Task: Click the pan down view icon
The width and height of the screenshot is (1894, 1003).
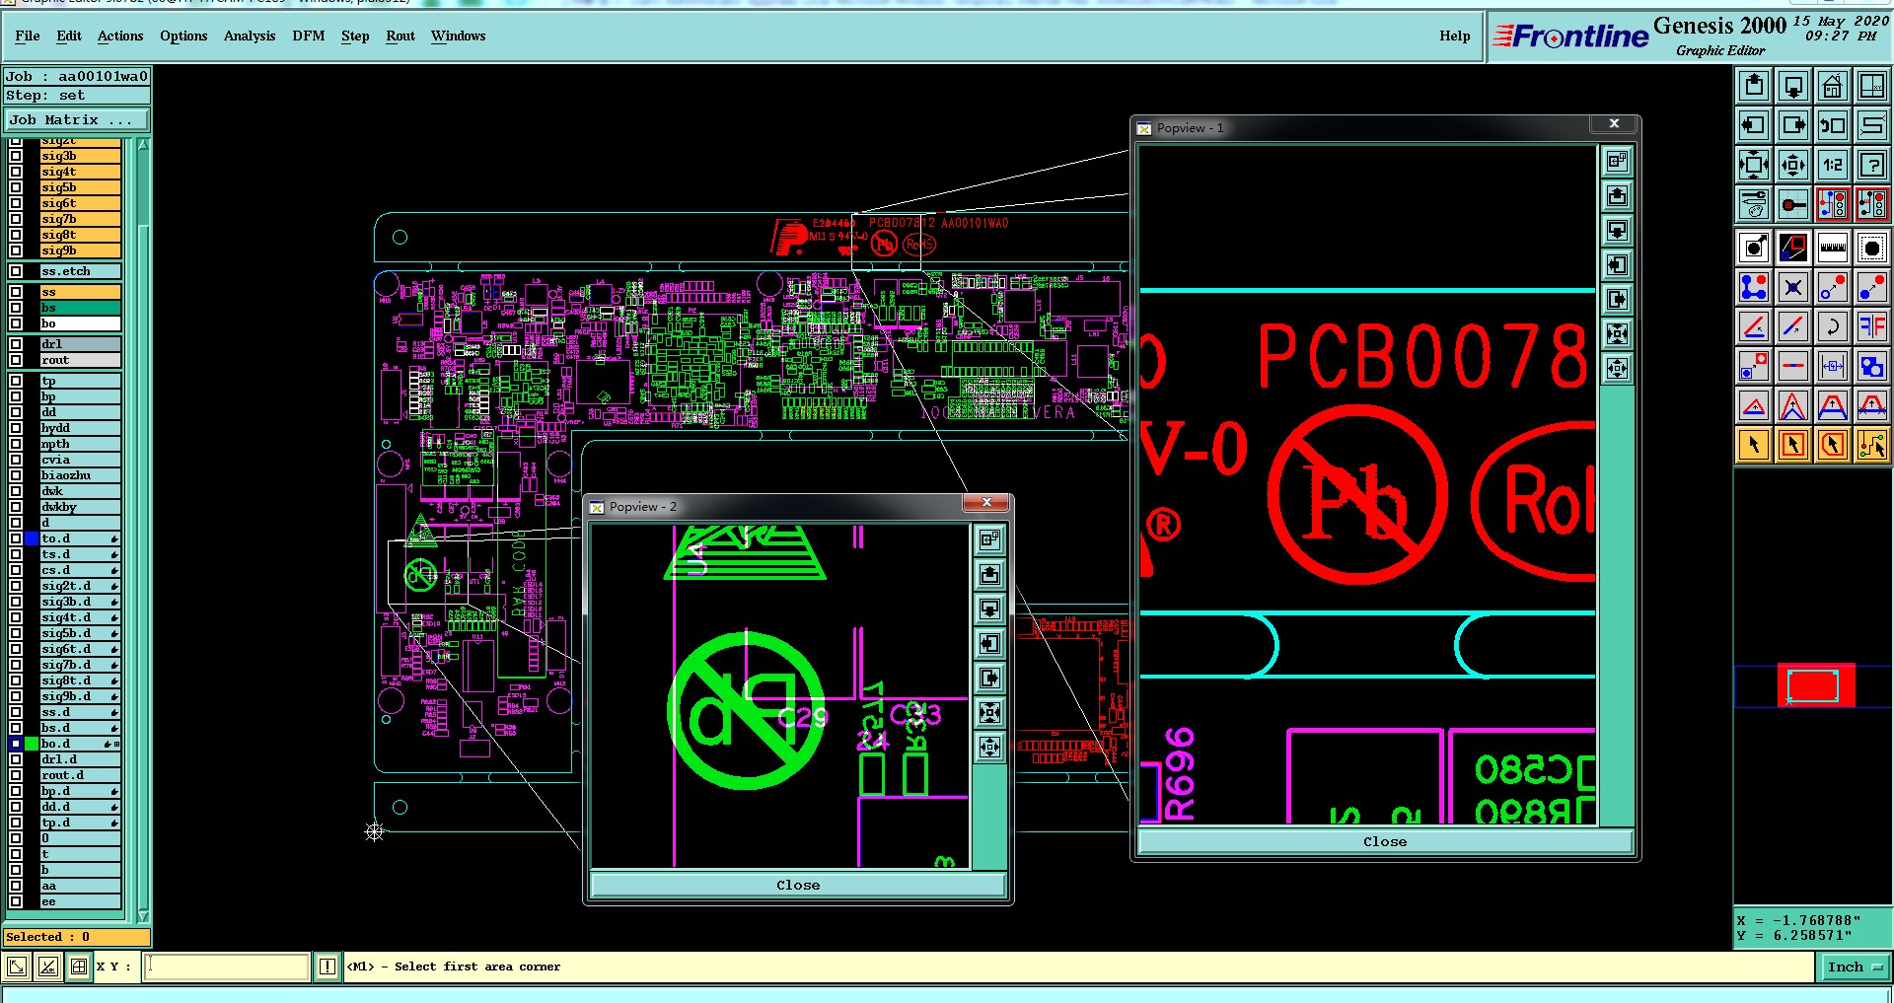Action: 1793,86
